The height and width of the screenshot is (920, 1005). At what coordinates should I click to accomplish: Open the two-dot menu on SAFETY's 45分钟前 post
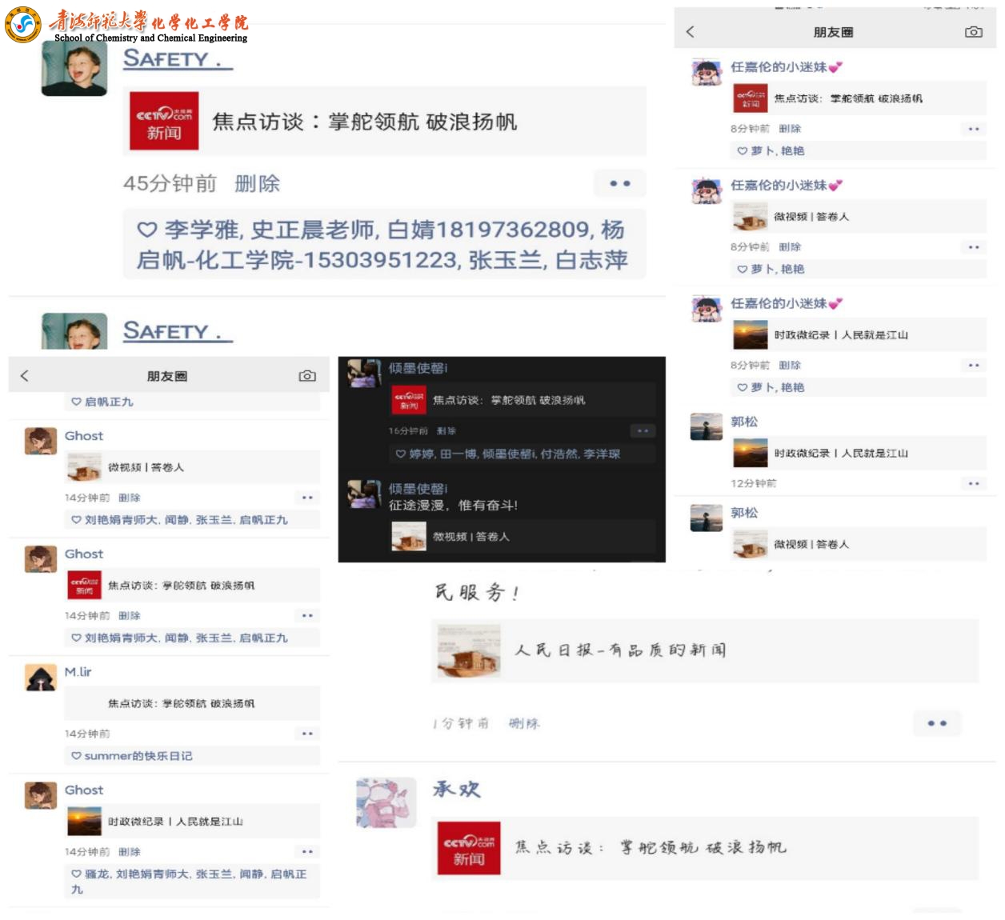[x=620, y=183]
